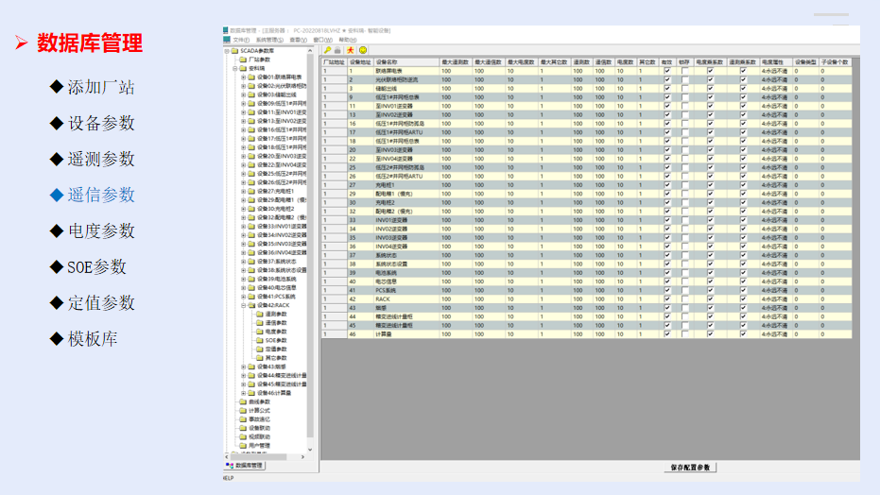Click the red star toolbar icon

pyautogui.click(x=351, y=49)
